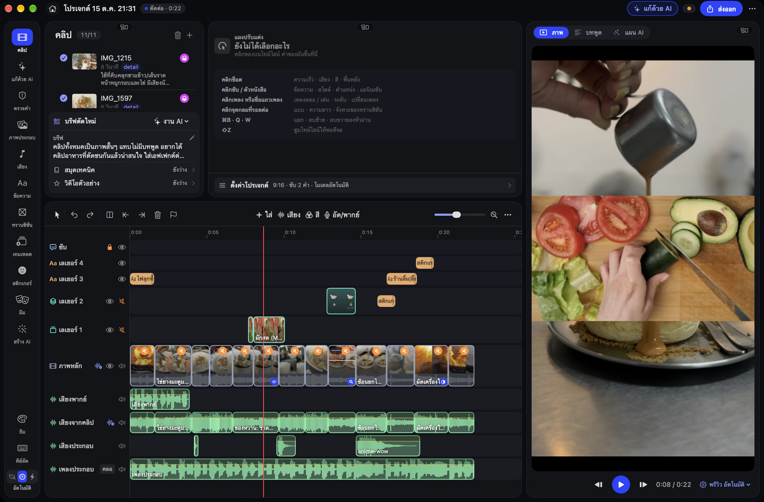Toggle the checkmark on clip IMG_1597
Image resolution: width=764 pixels, height=502 pixels.
[64, 98]
